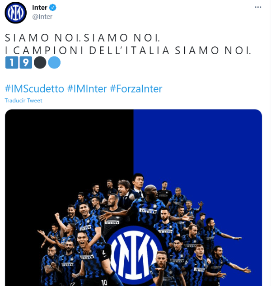The height and width of the screenshot is (286, 271).
Task: Click the @Inter handle
Action: [x=42, y=17]
